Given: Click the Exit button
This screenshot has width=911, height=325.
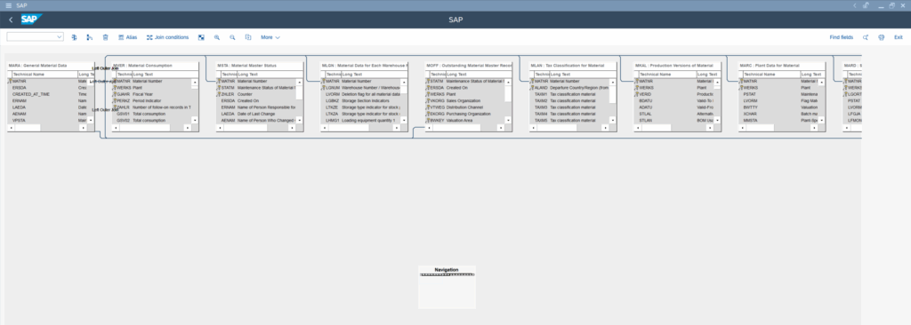Looking at the screenshot, I should click(899, 37).
